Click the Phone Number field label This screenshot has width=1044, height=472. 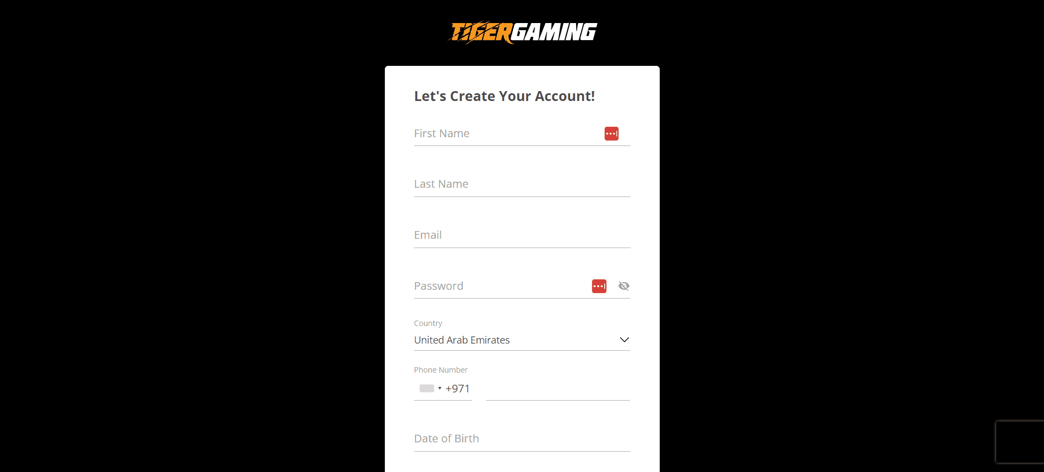tap(440, 370)
